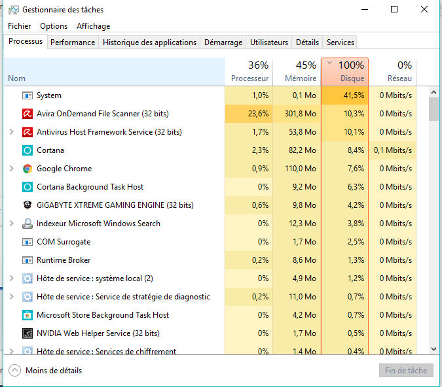The image size is (442, 387).
Task: Click the GIGABYTE XTREME GAMING ENGINE icon
Action: (28, 205)
